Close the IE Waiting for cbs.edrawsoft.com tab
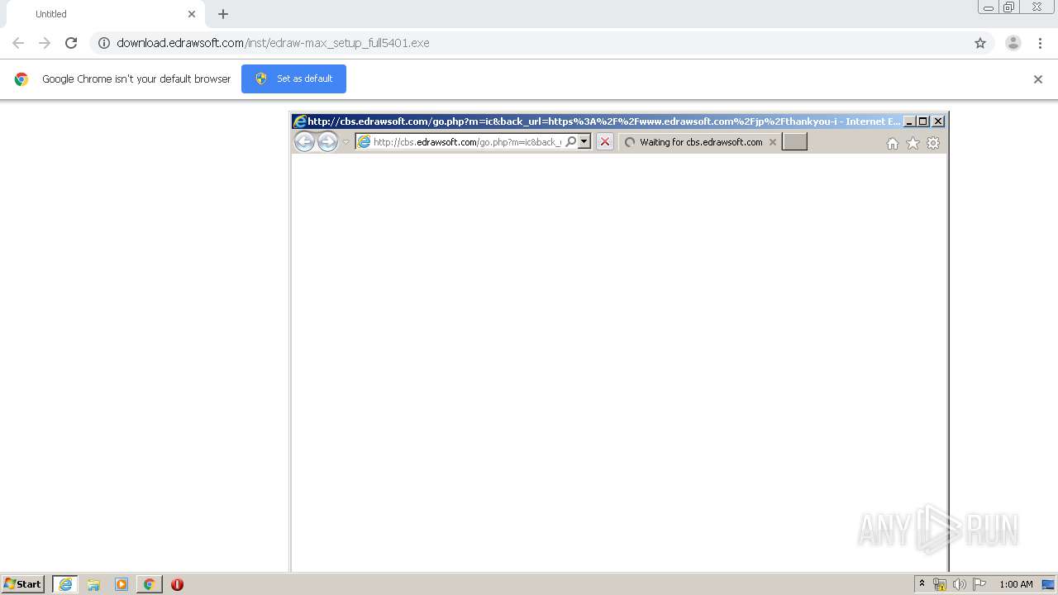1058x595 pixels. click(x=773, y=142)
